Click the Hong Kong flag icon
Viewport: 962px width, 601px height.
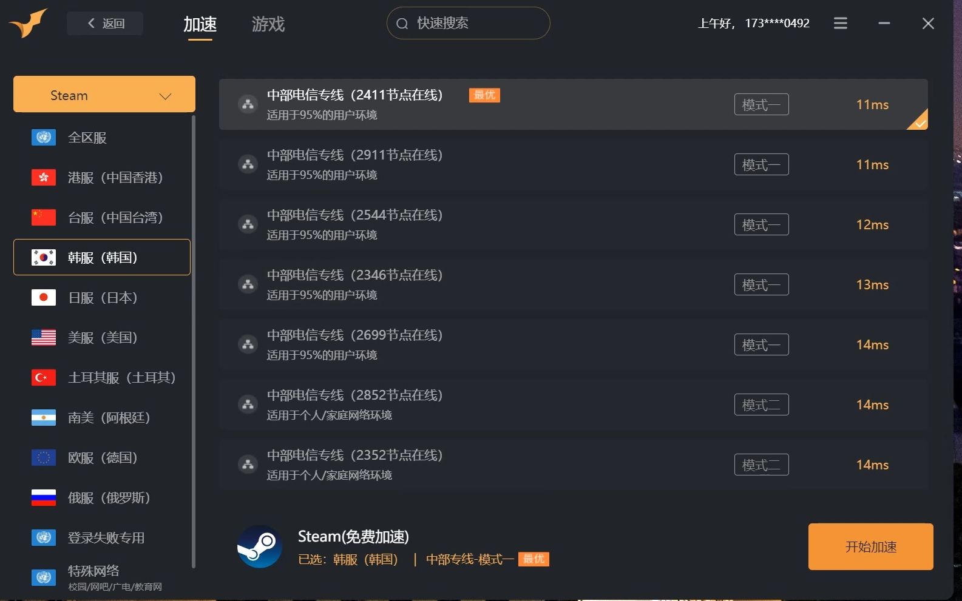click(x=44, y=177)
